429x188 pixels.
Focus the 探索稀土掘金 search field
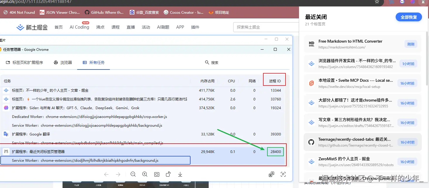click(266, 27)
